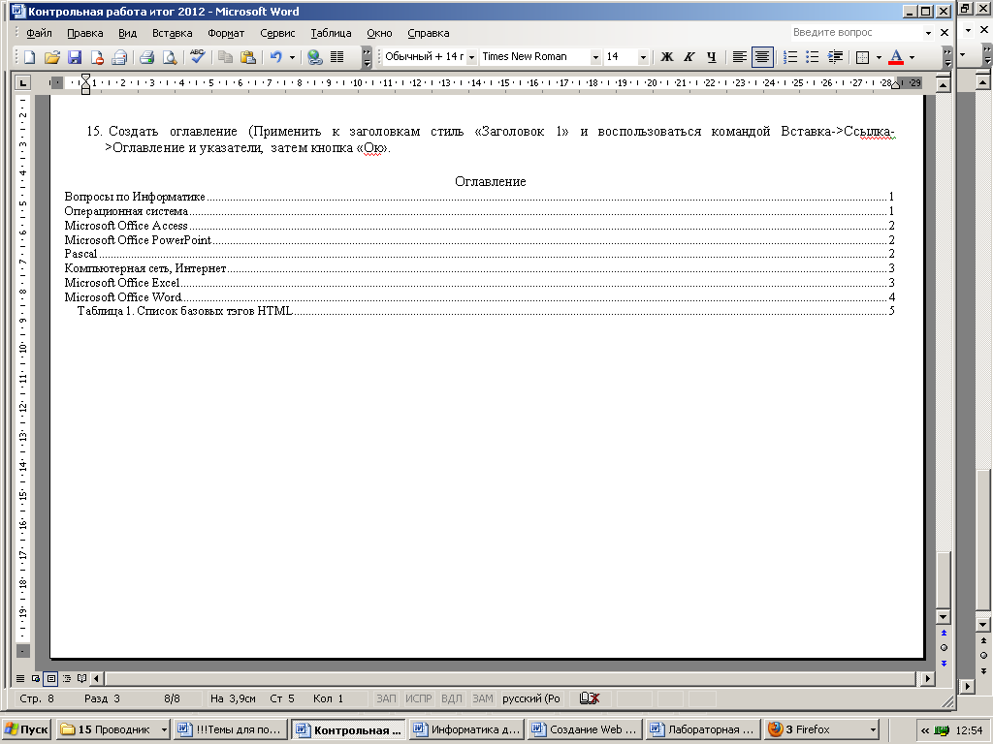Viewport: 993px width, 744px height.
Task: Open the Таблица menu
Action: [x=331, y=33]
